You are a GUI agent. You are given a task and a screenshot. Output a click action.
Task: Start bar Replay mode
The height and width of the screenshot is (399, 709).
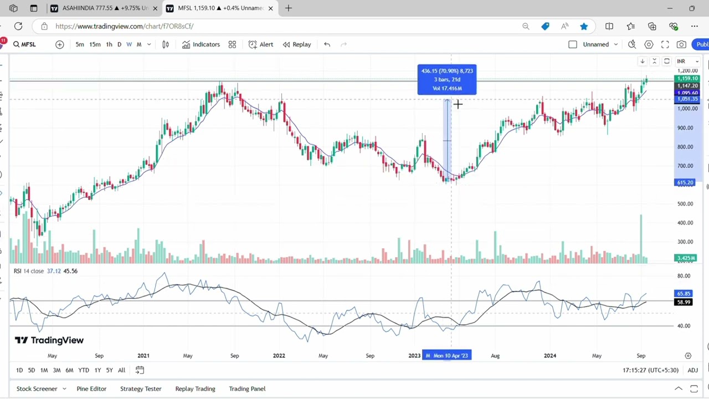(x=297, y=44)
